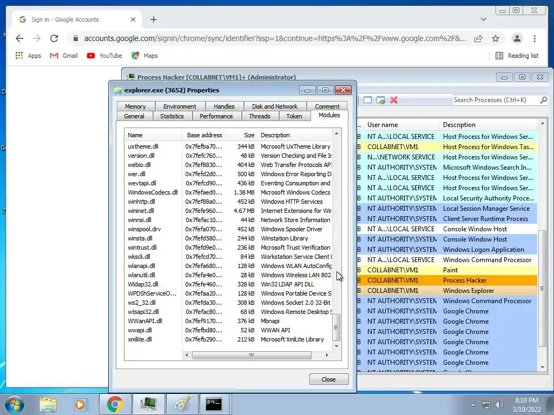Open the Statistics tab

pyautogui.click(x=172, y=116)
